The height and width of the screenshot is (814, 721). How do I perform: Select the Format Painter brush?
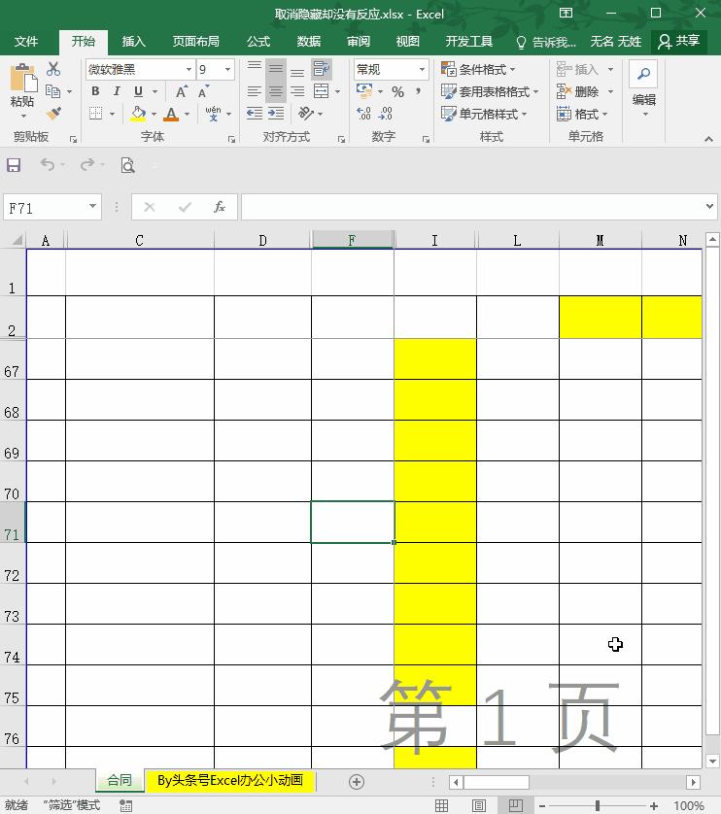[x=53, y=114]
